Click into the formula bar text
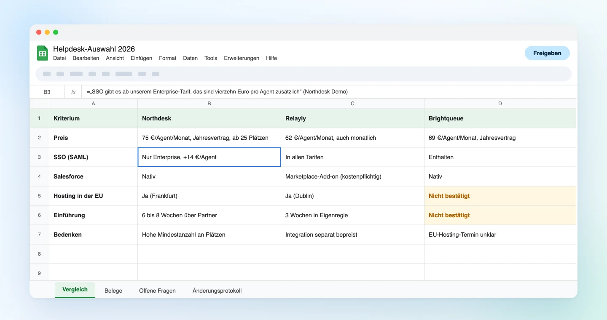Viewport: 607px width, 320px height. pos(217,92)
